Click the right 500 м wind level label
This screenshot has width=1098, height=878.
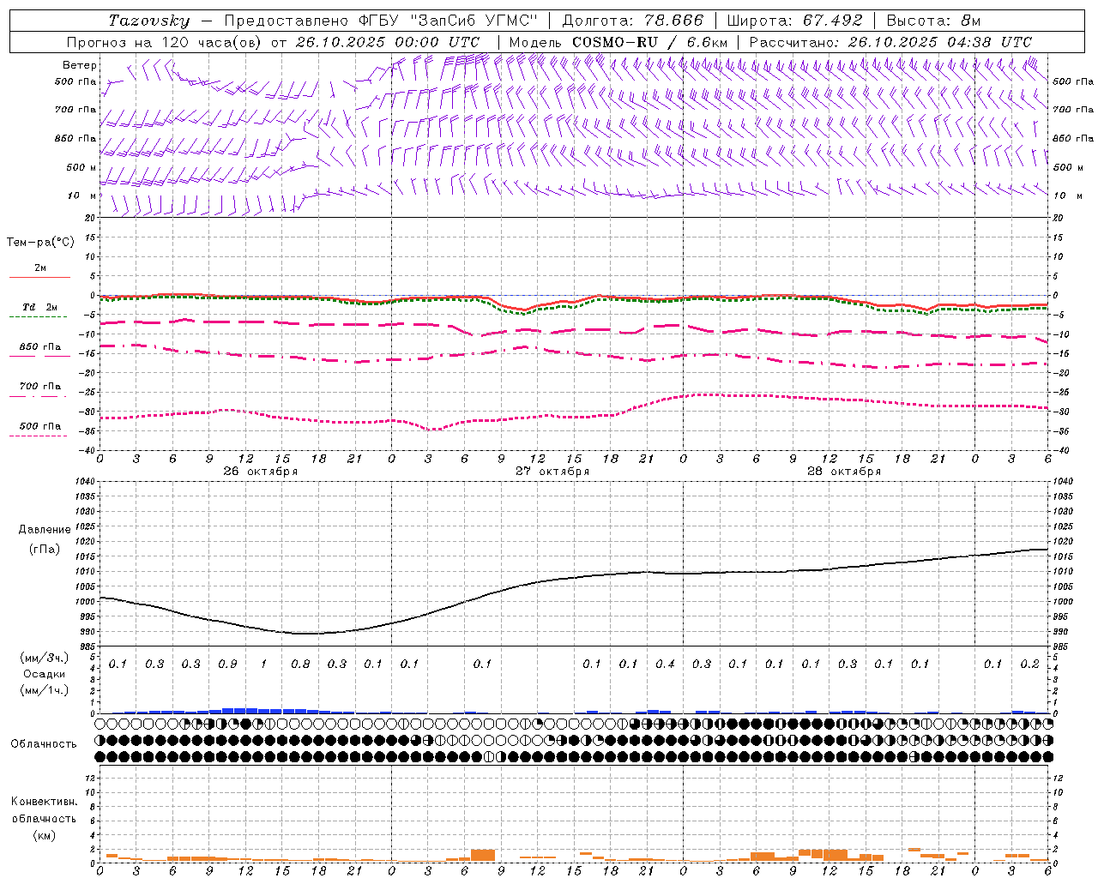pos(1068,167)
